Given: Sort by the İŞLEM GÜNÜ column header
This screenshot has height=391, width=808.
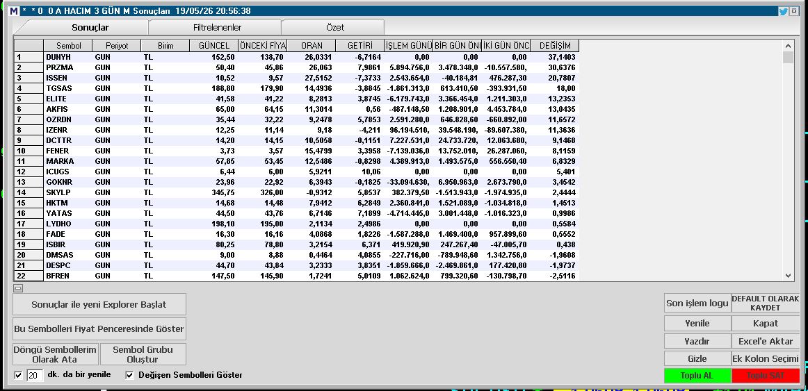Looking at the screenshot, I should coord(409,46).
